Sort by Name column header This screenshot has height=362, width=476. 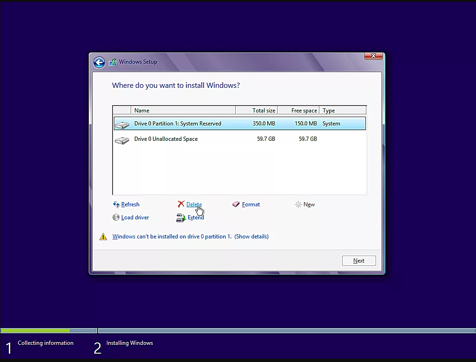coord(183,111)
